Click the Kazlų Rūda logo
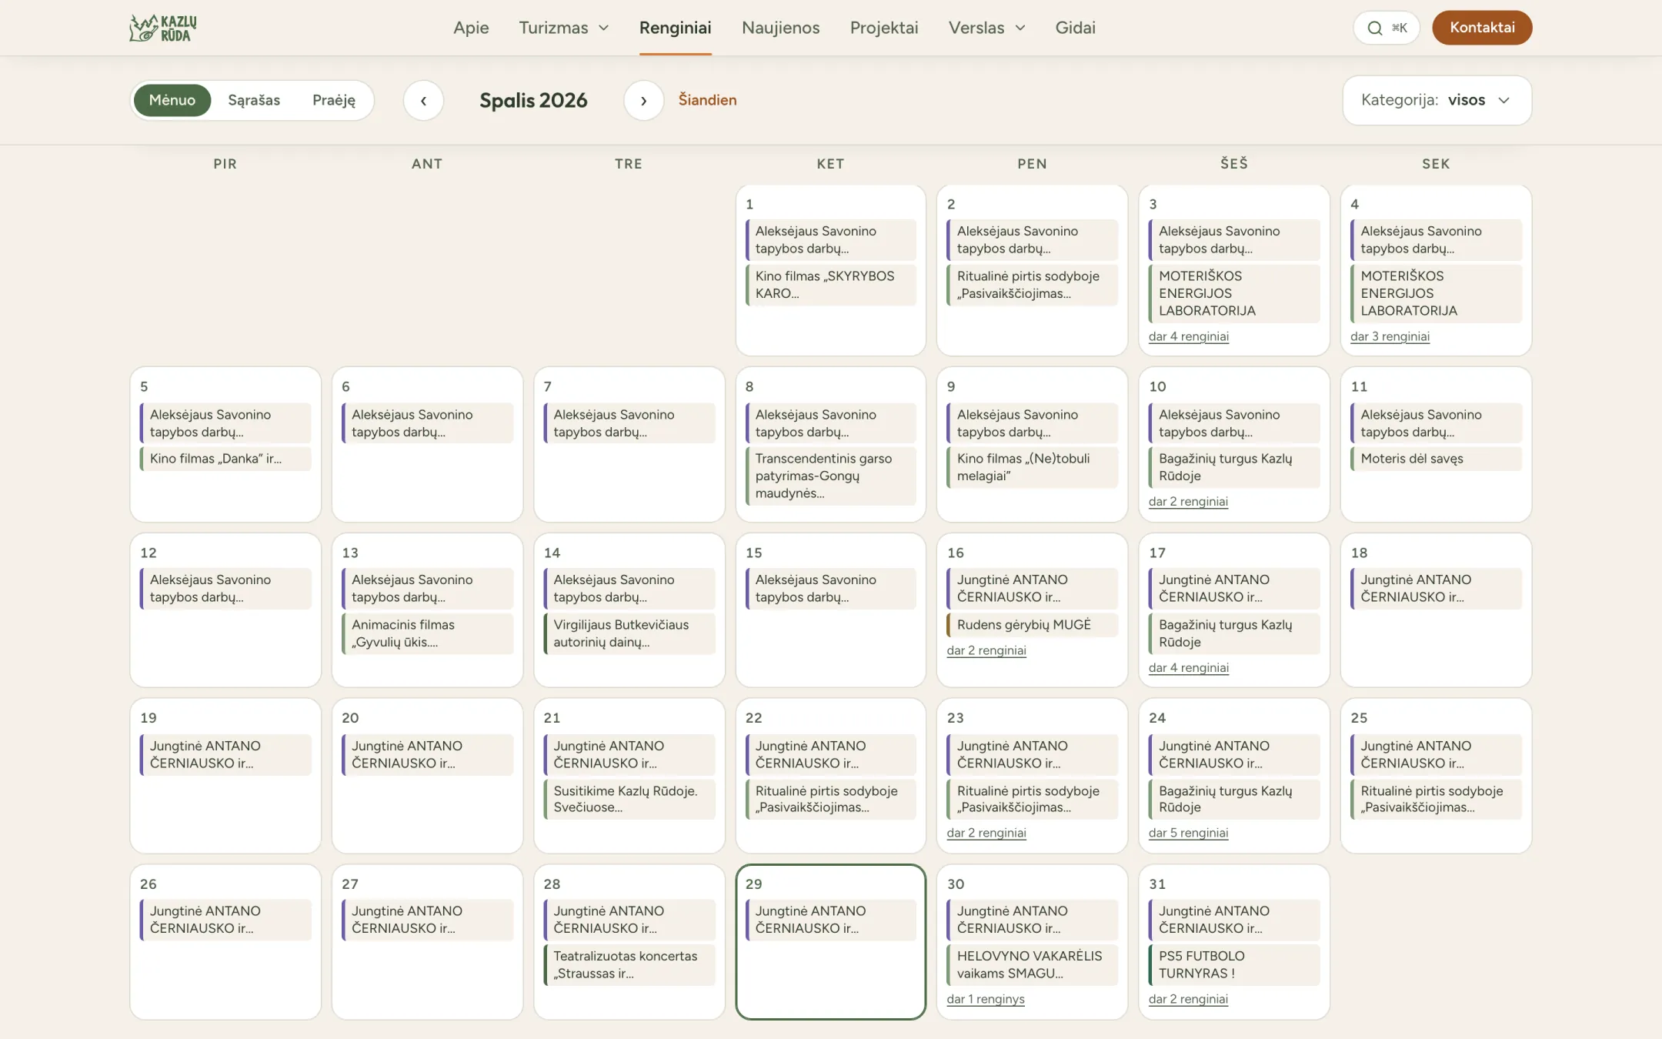1662x1039 pixels. coord(163,28)
